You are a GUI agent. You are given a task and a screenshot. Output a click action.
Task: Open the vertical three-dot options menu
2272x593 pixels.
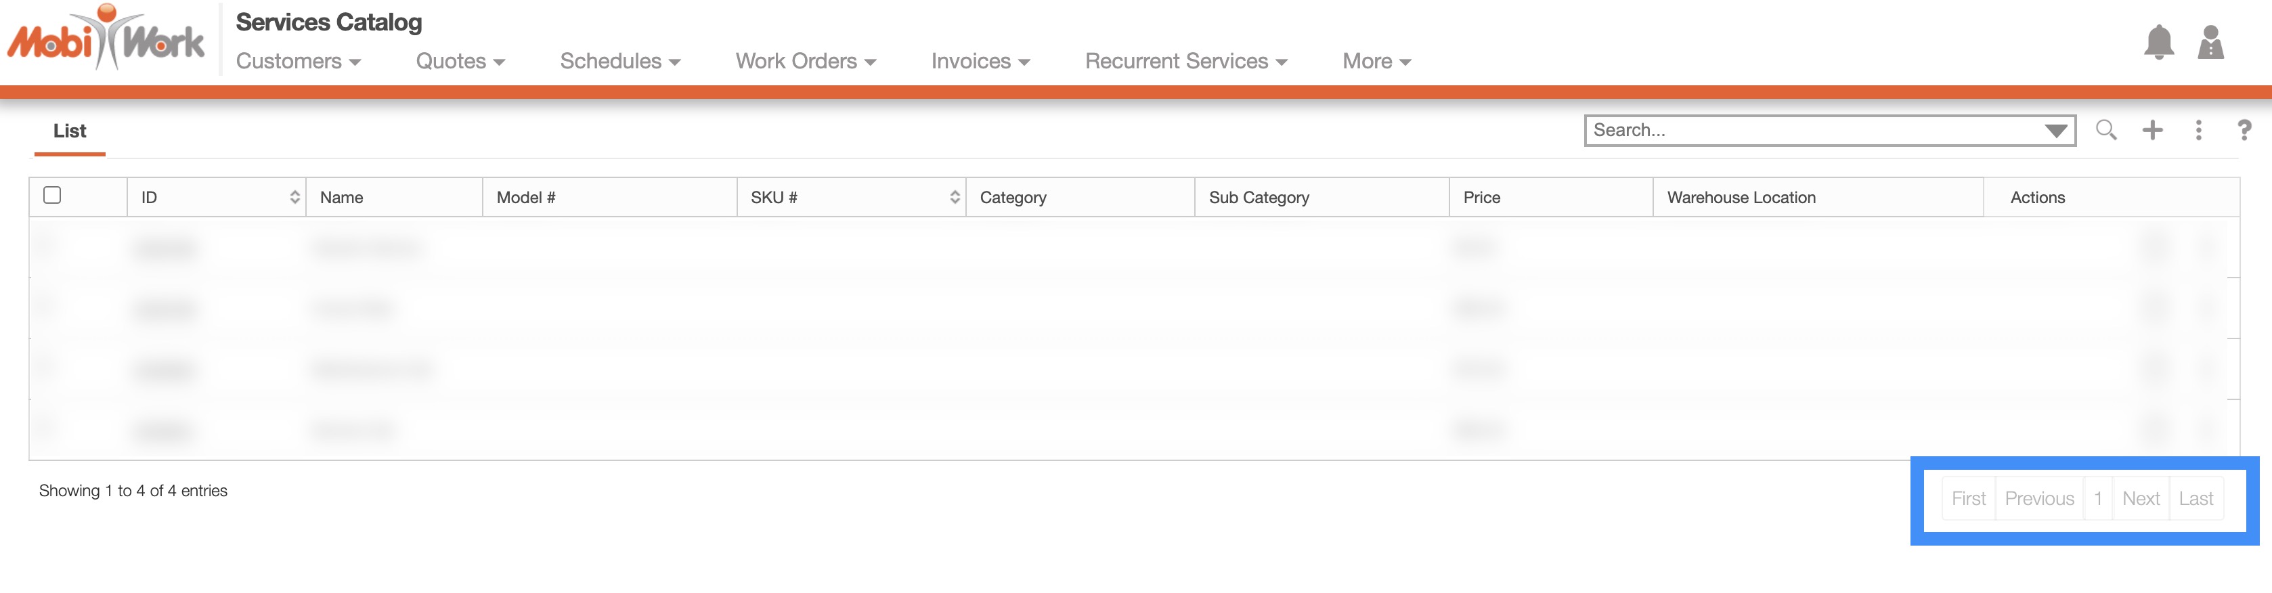(x=2199, y=131)
